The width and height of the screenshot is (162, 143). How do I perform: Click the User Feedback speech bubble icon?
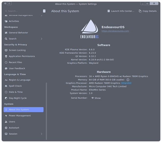click(x=6, y=68)
